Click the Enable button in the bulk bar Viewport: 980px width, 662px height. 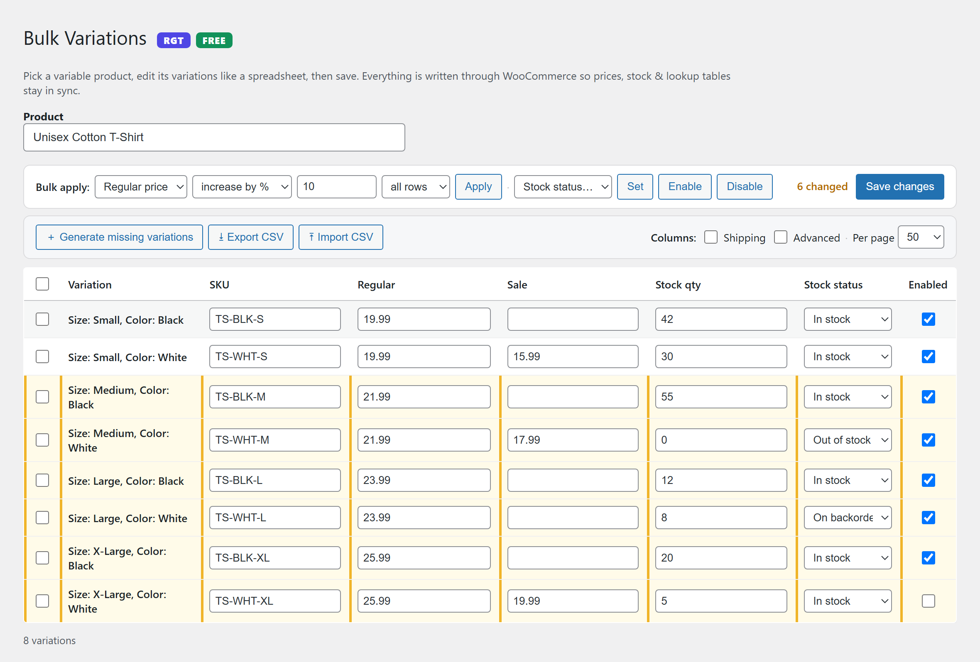685,187
